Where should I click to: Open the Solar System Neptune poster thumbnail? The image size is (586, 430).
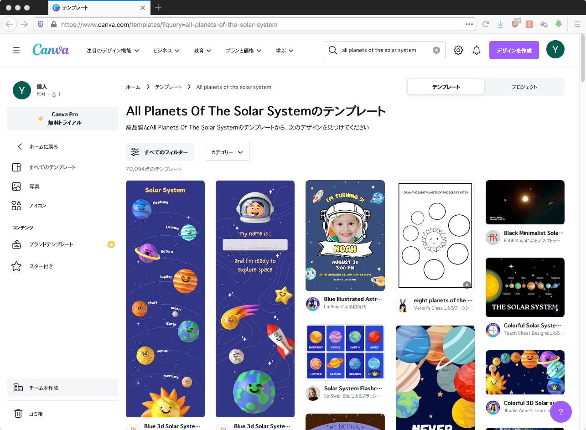(x=165, y=299)
